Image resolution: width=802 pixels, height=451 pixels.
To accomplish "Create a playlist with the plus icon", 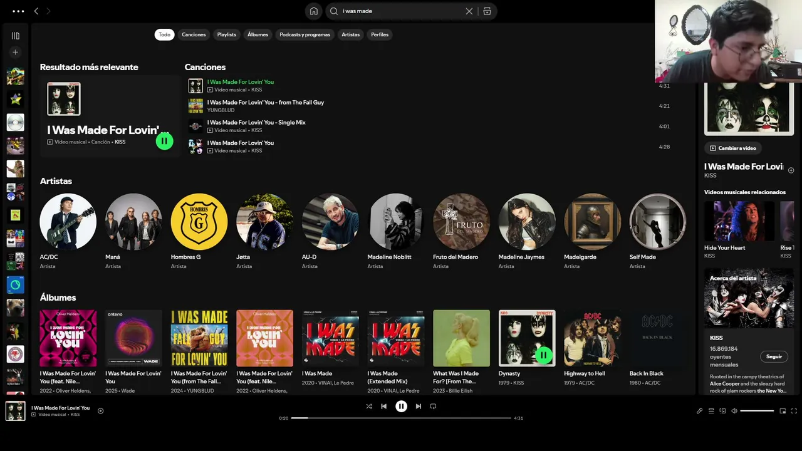I will pos(16,52).
